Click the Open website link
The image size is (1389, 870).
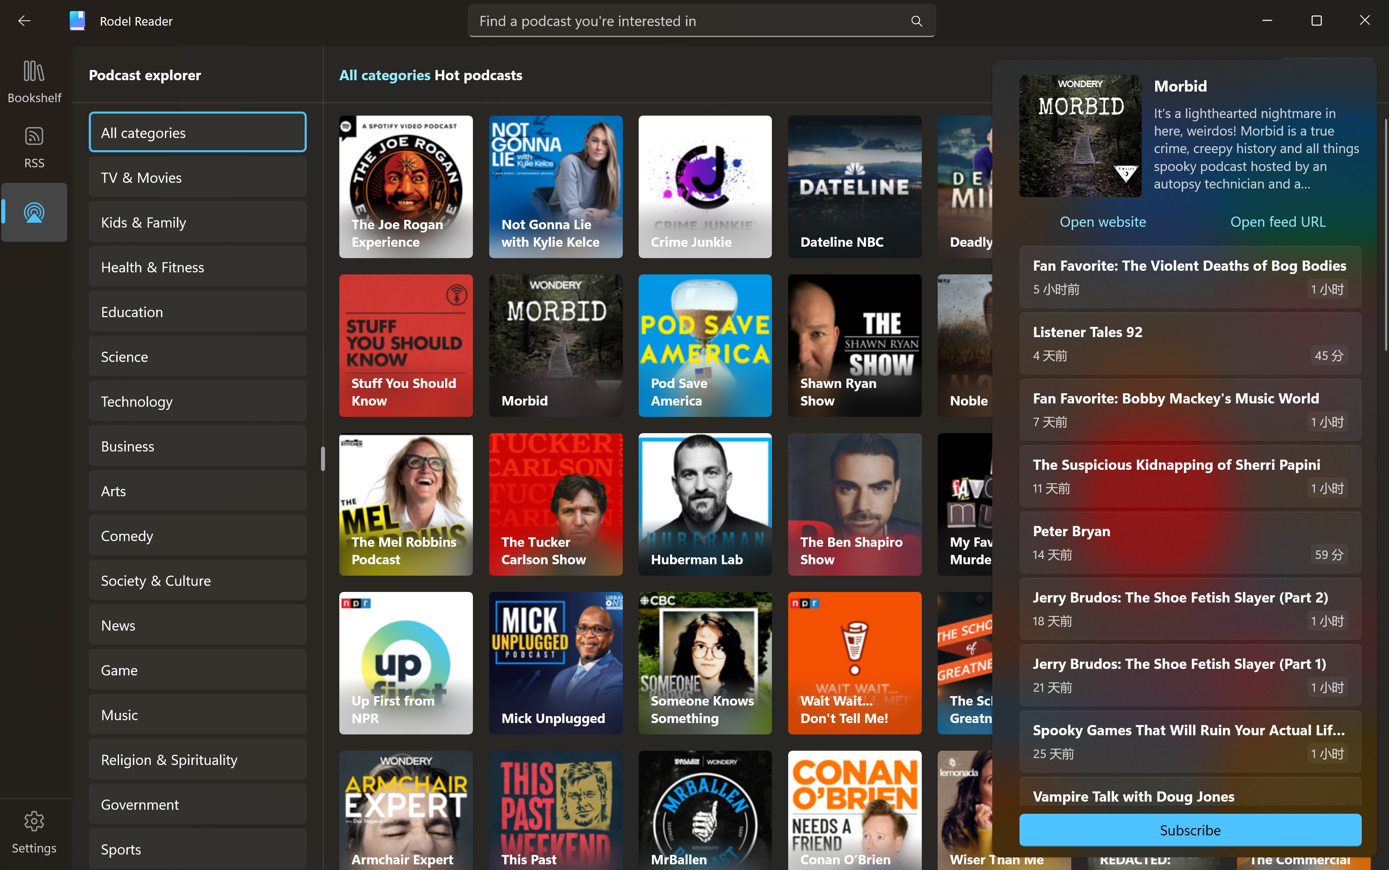coord(1102,222)
